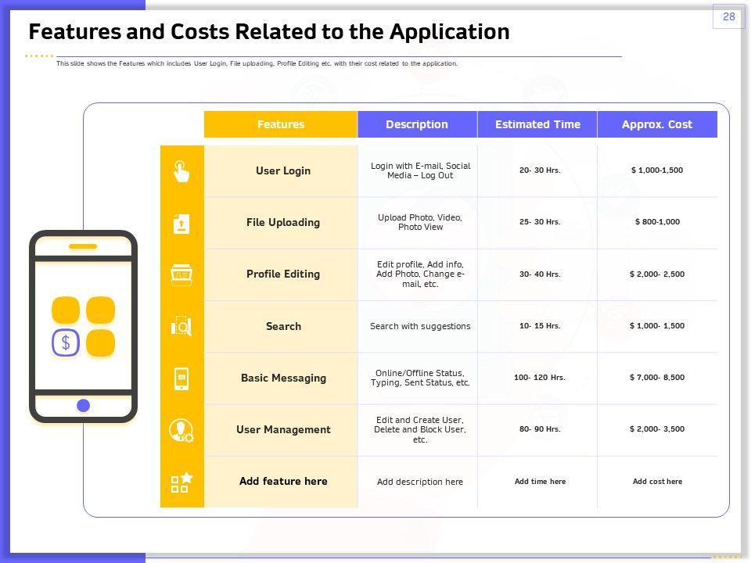Click the Add feature star-grid icon
The width and height of the screenshot is (751, 563).
click(x=181, y=482)
